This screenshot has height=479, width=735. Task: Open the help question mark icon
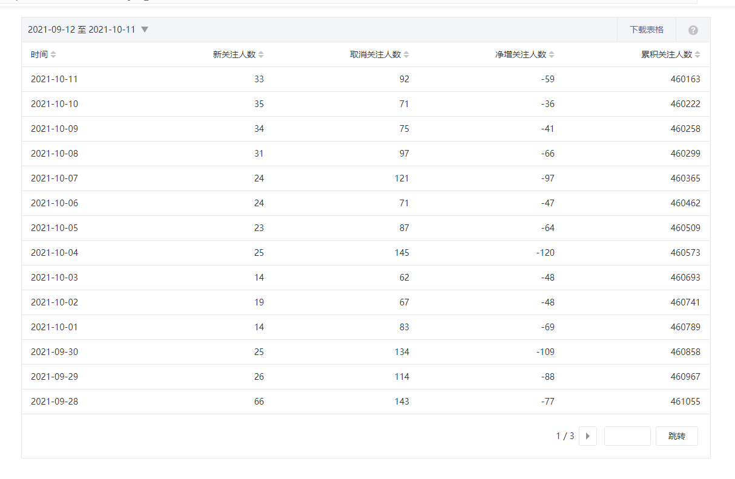pyautogui.click(x=693, y=30)
